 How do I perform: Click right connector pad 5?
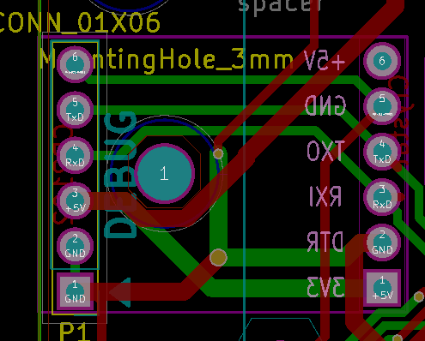tap(382, 106)
